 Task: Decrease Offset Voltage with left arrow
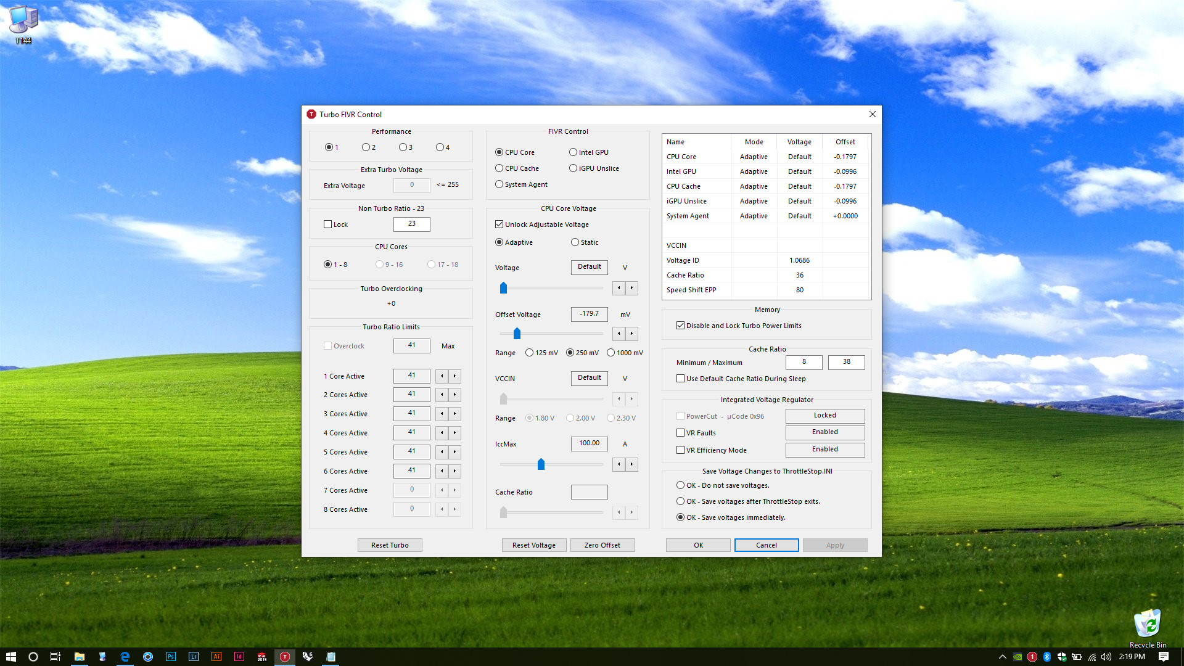(x=619, y=334)
